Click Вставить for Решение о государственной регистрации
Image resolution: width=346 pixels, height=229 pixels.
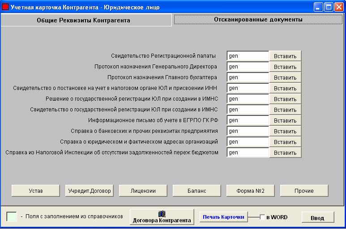(285, 99)
